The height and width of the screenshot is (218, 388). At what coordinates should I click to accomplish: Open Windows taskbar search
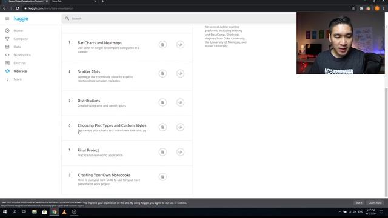coord(15,212)
